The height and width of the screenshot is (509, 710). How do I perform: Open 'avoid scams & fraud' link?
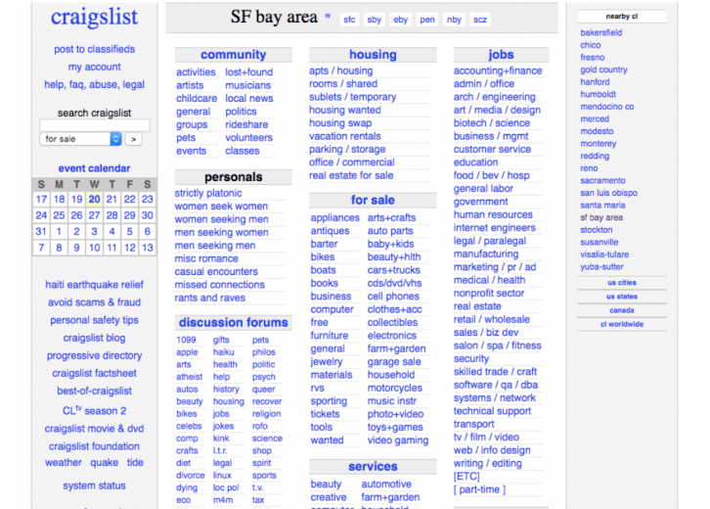tap(94, 302)
